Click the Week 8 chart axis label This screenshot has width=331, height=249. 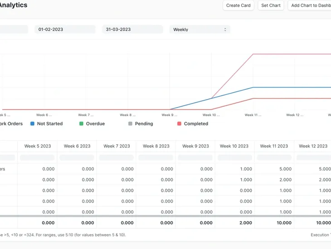[x=127, y=115]
